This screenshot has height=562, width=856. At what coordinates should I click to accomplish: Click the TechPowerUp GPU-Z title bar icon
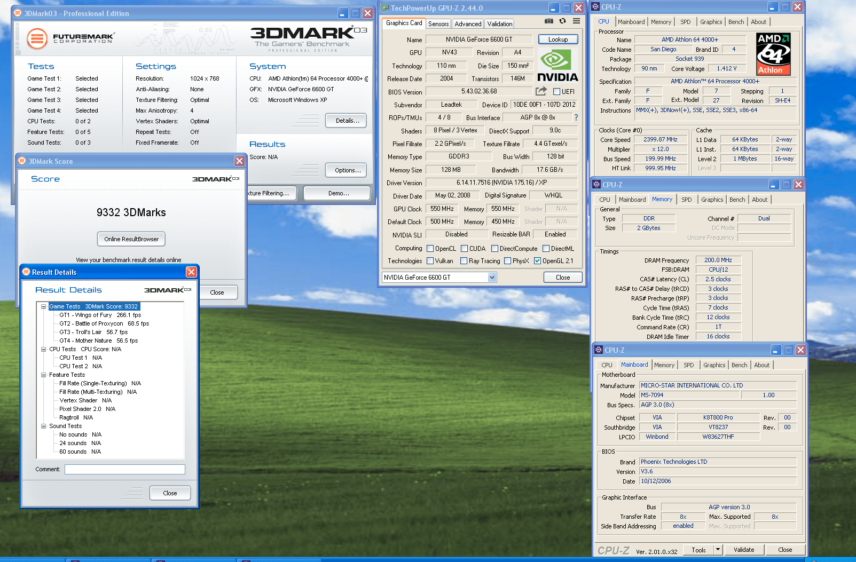[384, 8]
